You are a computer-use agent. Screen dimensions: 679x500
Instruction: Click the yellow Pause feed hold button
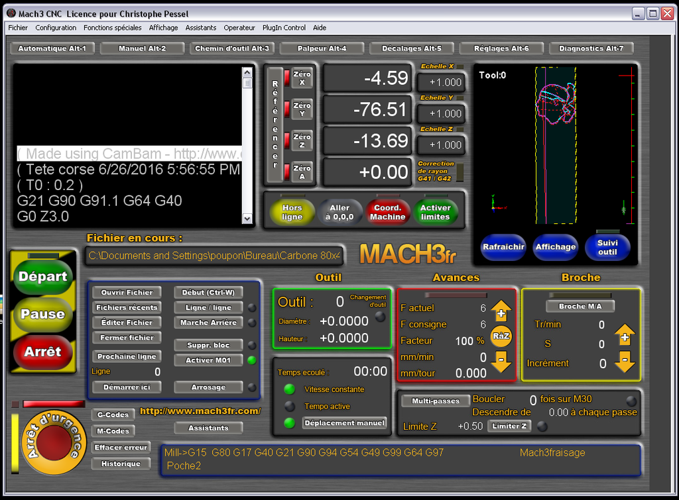[43, 315]
